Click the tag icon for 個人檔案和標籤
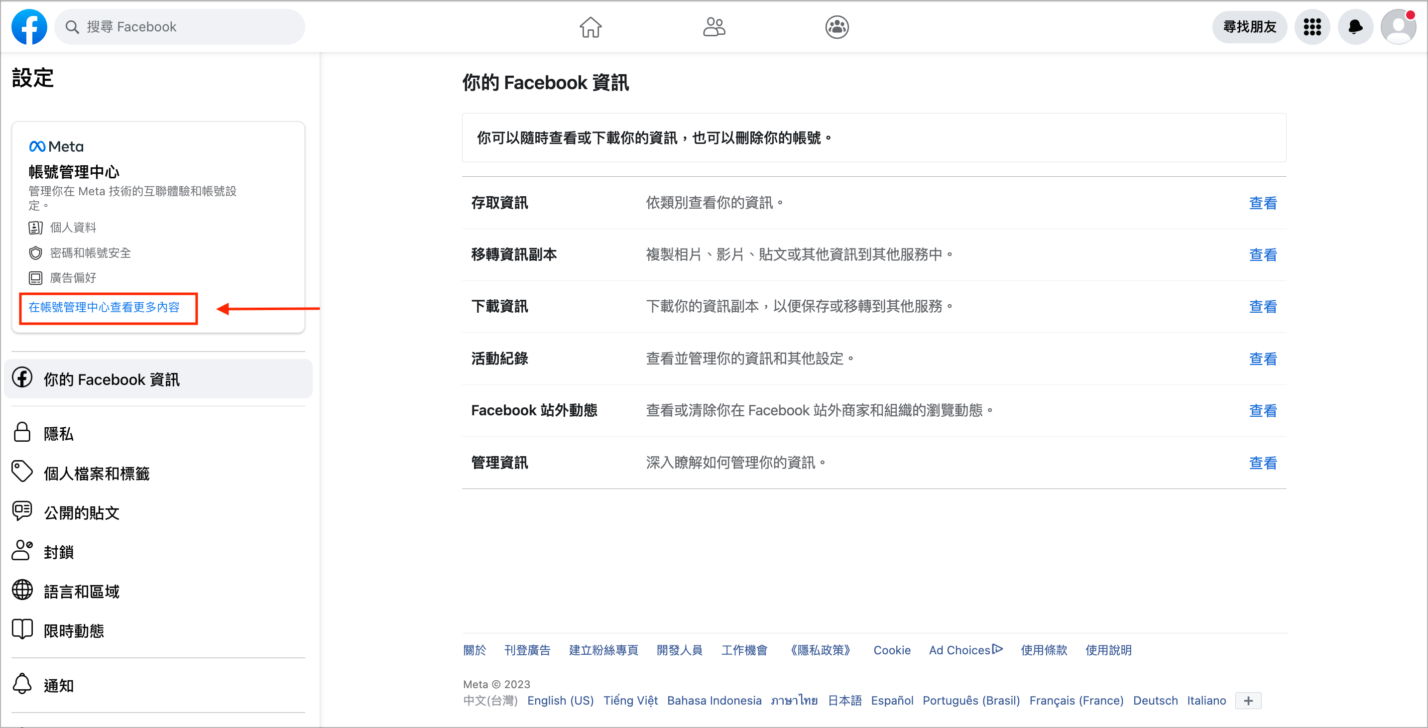Image resolution: width=1428 pixels, height=728 pixels. (x=22, y=471)
